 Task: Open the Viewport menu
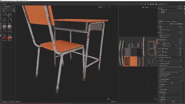pos(15,2)
